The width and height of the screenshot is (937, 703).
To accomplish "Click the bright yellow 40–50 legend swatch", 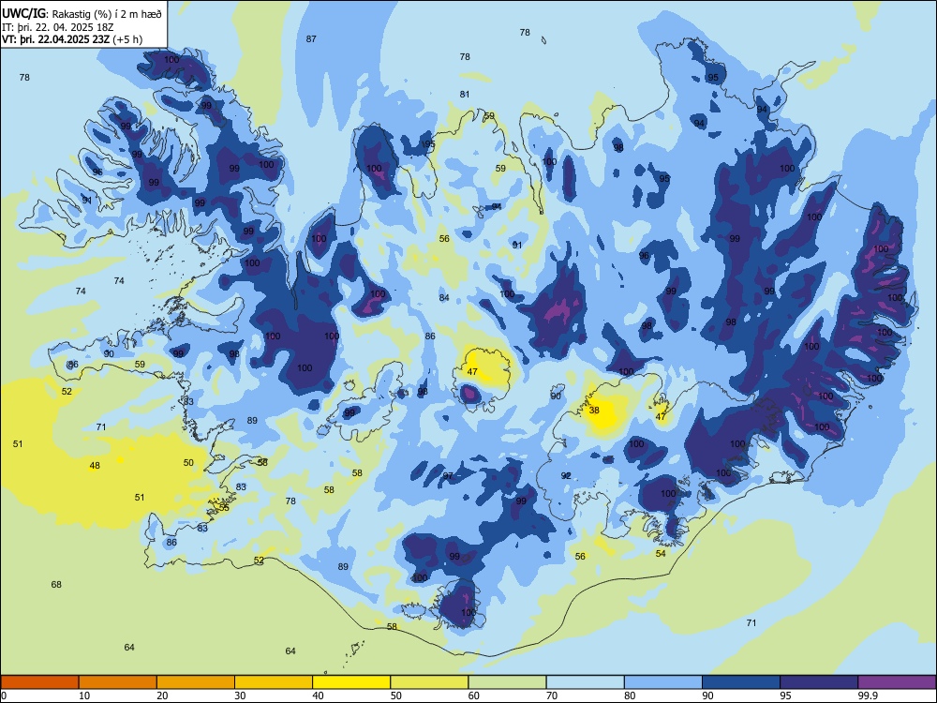I will [351, 682].
